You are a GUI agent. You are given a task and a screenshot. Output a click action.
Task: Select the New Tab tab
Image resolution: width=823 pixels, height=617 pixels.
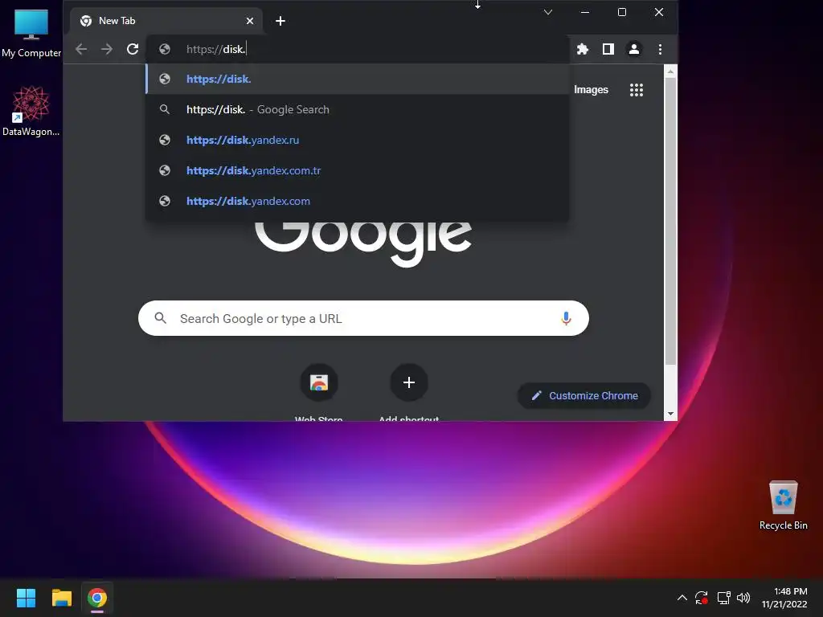click(x=166, y=21)
